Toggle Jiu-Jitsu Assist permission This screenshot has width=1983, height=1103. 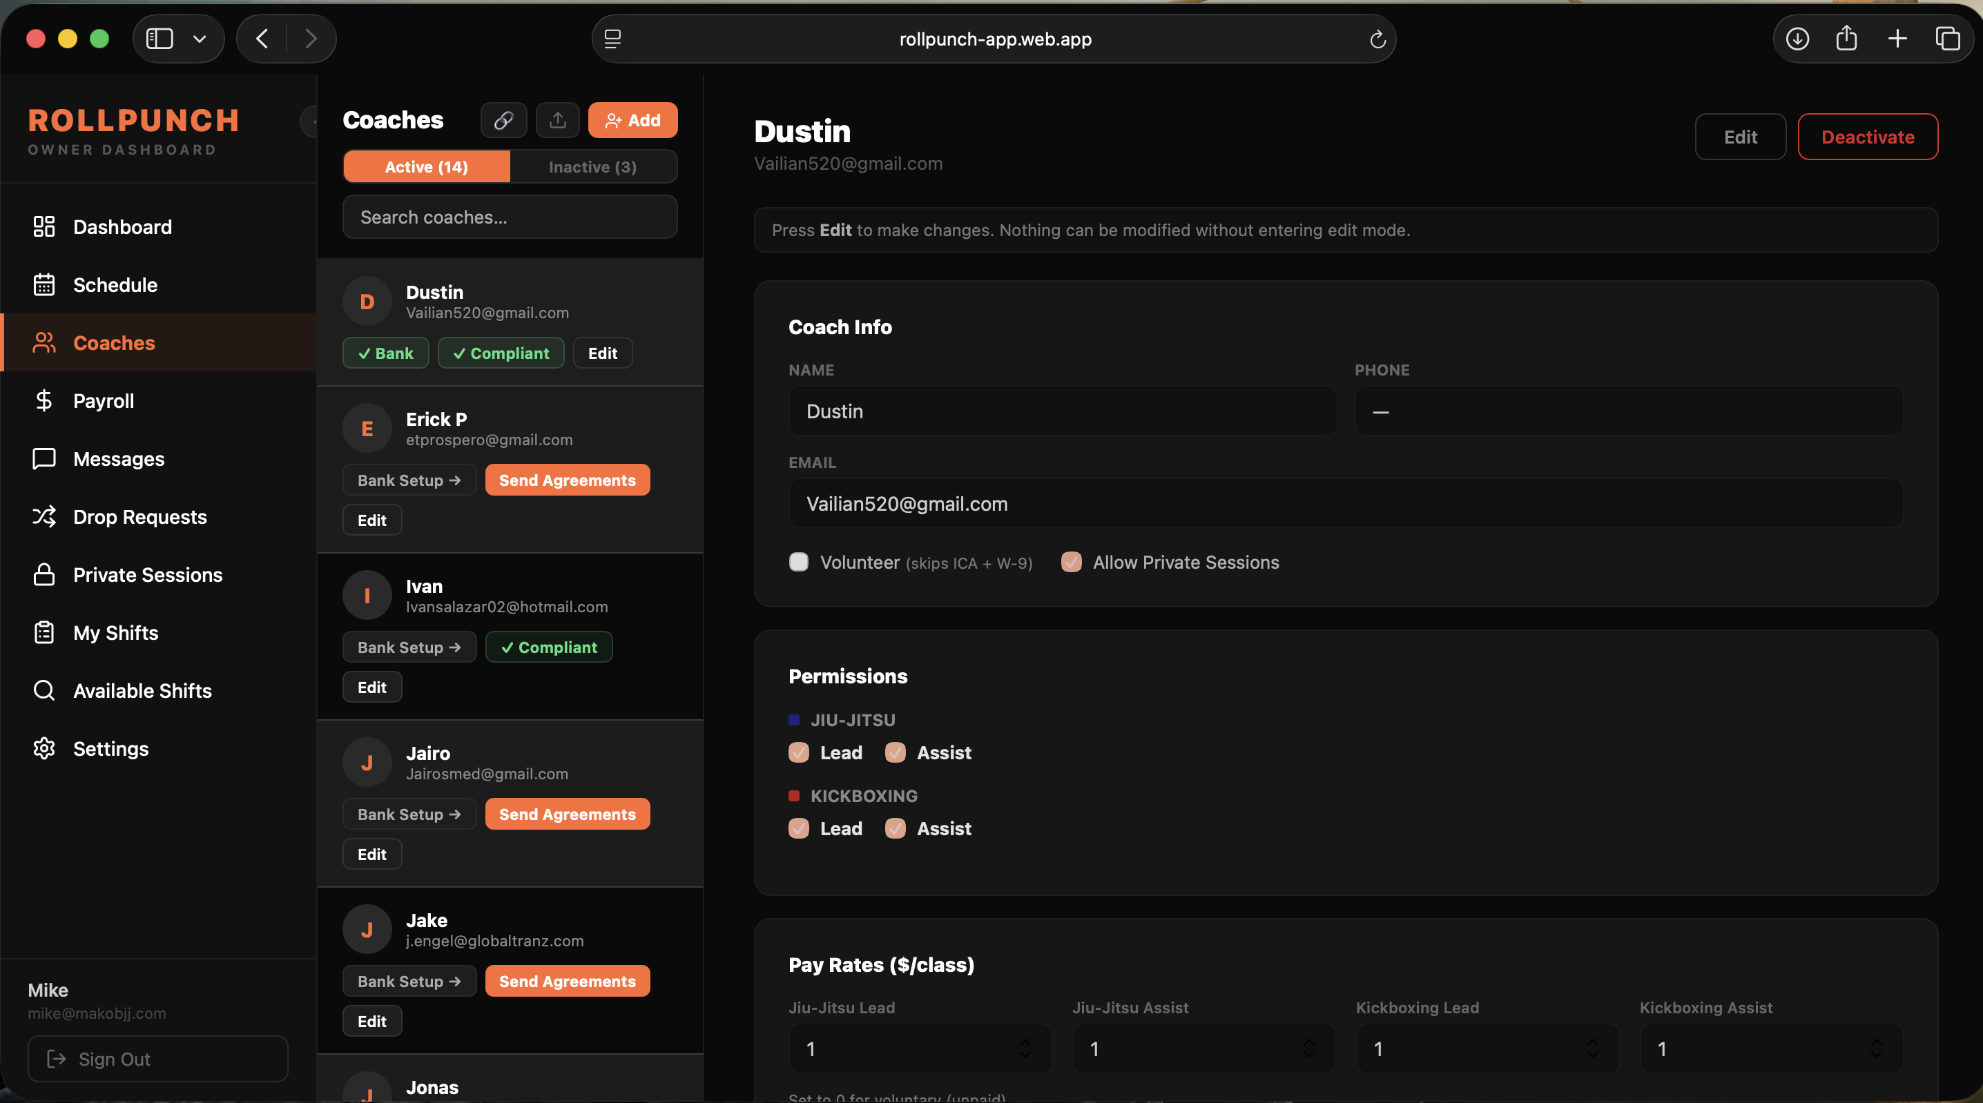[x=896, y=752]
